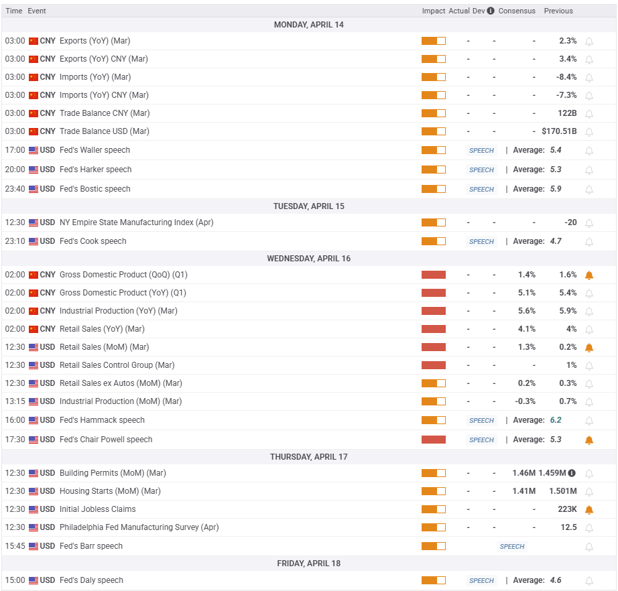Toggle alert bell for China GDP QoQ
The image size is (618, 591).
[589, 275]
